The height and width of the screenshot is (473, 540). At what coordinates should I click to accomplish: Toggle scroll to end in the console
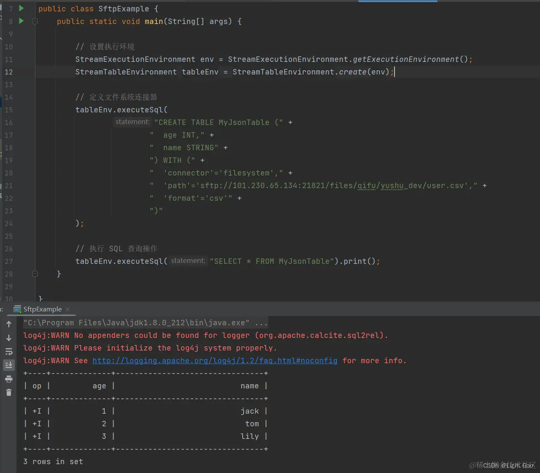9,365
